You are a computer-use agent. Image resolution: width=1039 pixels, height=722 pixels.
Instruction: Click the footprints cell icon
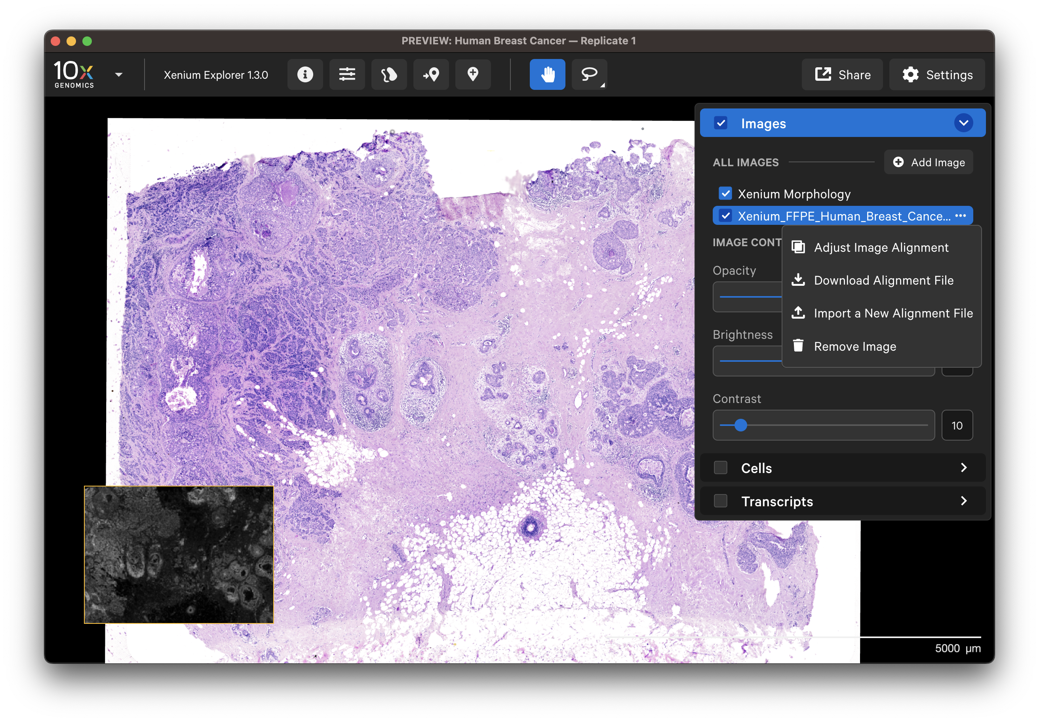tap(389, 74)
